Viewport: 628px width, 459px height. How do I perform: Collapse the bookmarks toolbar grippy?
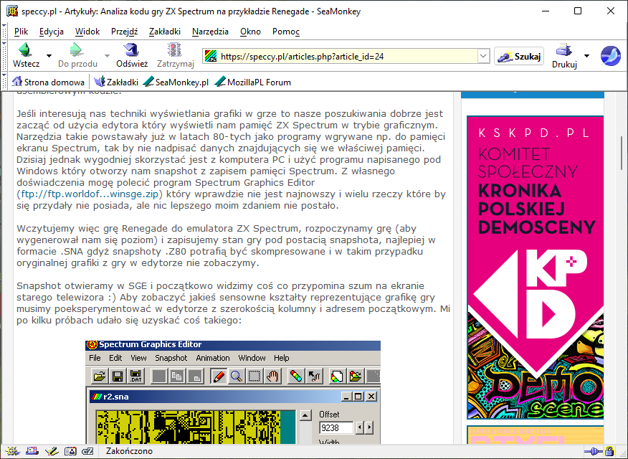(4, 82)
